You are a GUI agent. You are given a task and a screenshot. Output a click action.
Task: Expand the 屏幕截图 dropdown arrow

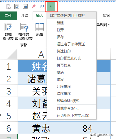click(x=109, y=24)
